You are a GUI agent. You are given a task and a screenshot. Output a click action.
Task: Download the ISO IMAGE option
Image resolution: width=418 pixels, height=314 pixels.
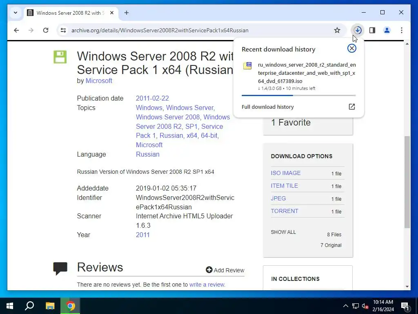point(285,173)
